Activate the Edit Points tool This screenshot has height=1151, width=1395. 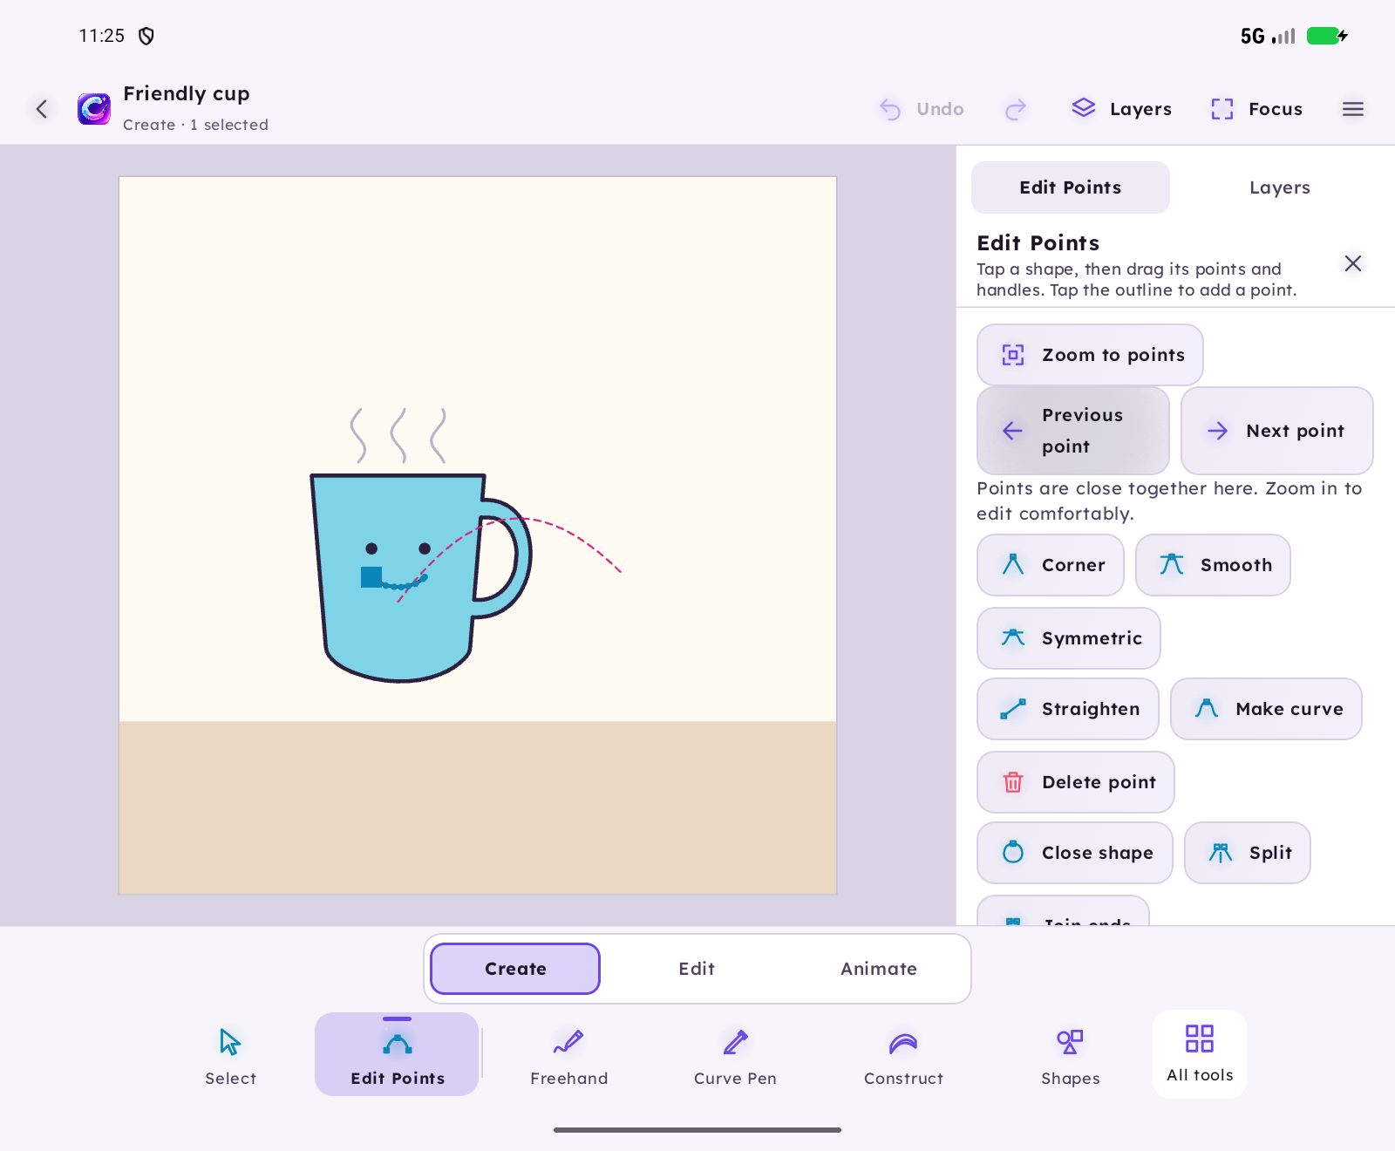[397, 1055]
